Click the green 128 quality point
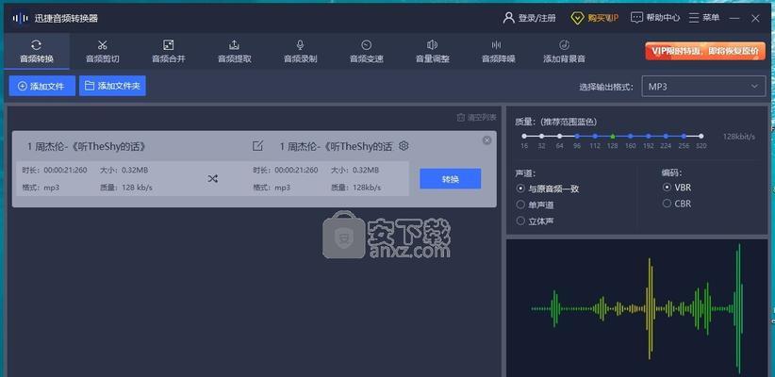The height and width of the screenshot is (377, 775). pos(613,136)
